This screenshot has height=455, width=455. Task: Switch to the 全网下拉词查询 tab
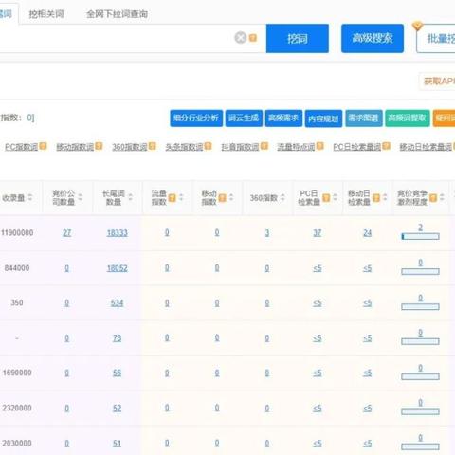(117, 14)
